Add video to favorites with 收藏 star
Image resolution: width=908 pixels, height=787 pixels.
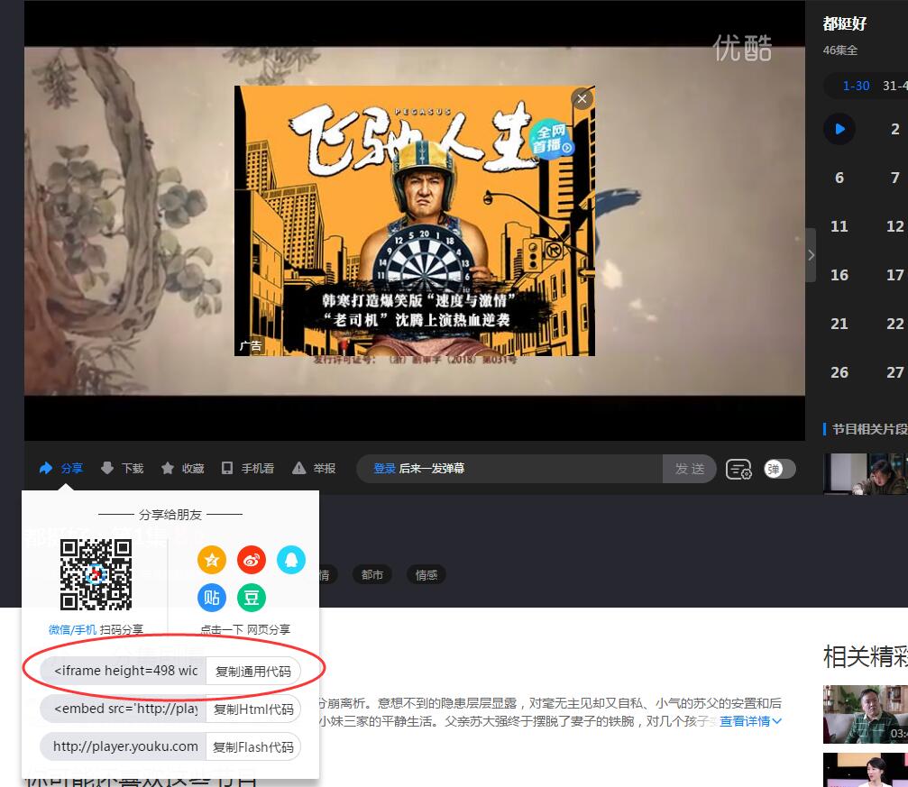coord(168,468)
